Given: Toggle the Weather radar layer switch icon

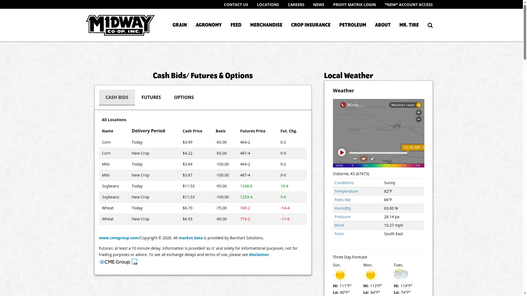Looking at the screenshot, I should pos(419,105).
